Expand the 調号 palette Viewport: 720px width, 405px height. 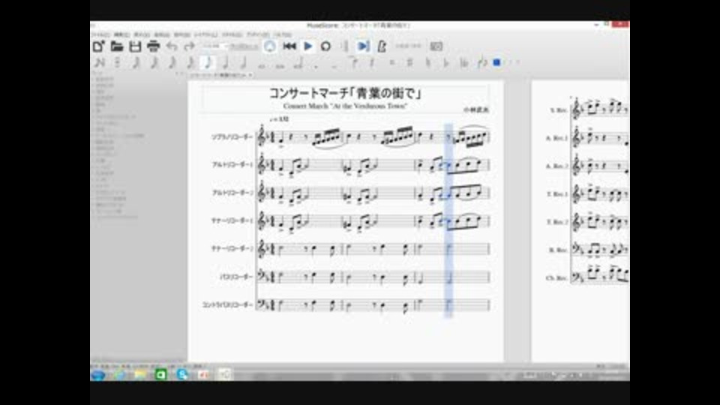pos(100,91)
